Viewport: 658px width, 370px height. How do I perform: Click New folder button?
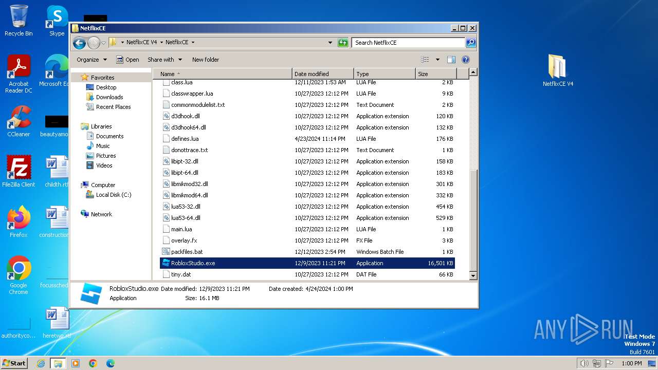pos(206,60)
